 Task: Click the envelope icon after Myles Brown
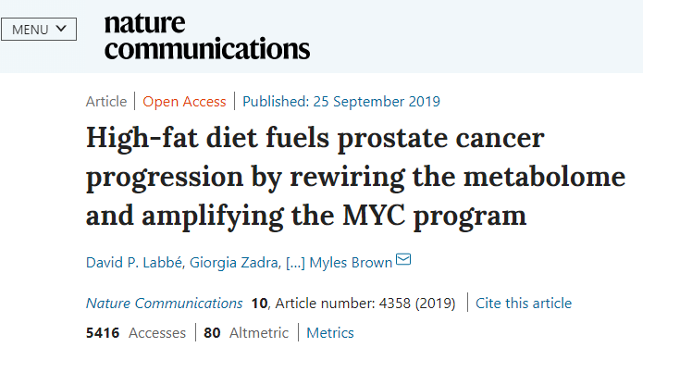[x=403, y=261]
